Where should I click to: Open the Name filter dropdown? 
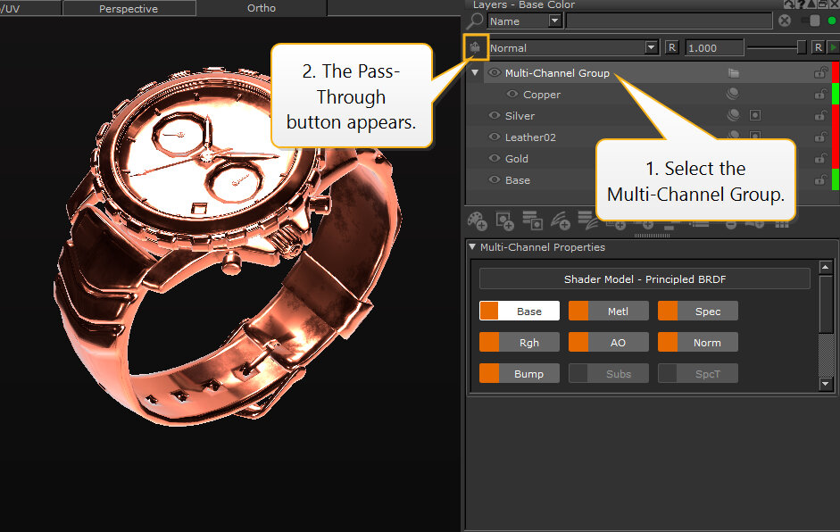click(x=554, y=21)
